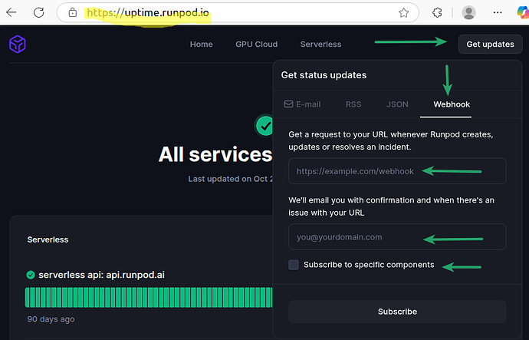Click the green checkmark beside serverless api

point(31,275)
